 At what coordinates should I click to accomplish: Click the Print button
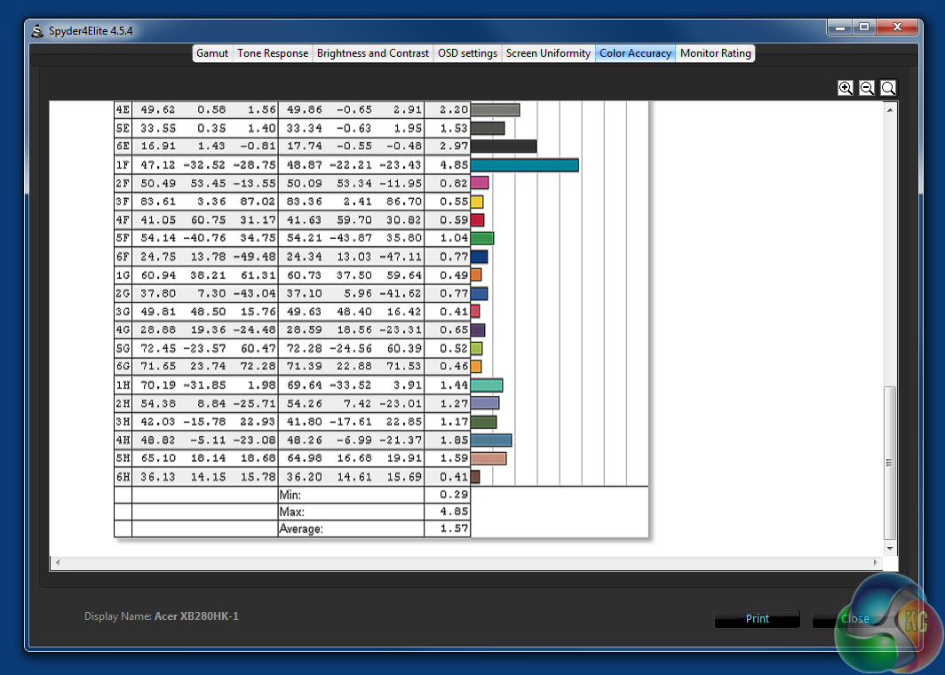pyautogui.click(x=757, y=618)
